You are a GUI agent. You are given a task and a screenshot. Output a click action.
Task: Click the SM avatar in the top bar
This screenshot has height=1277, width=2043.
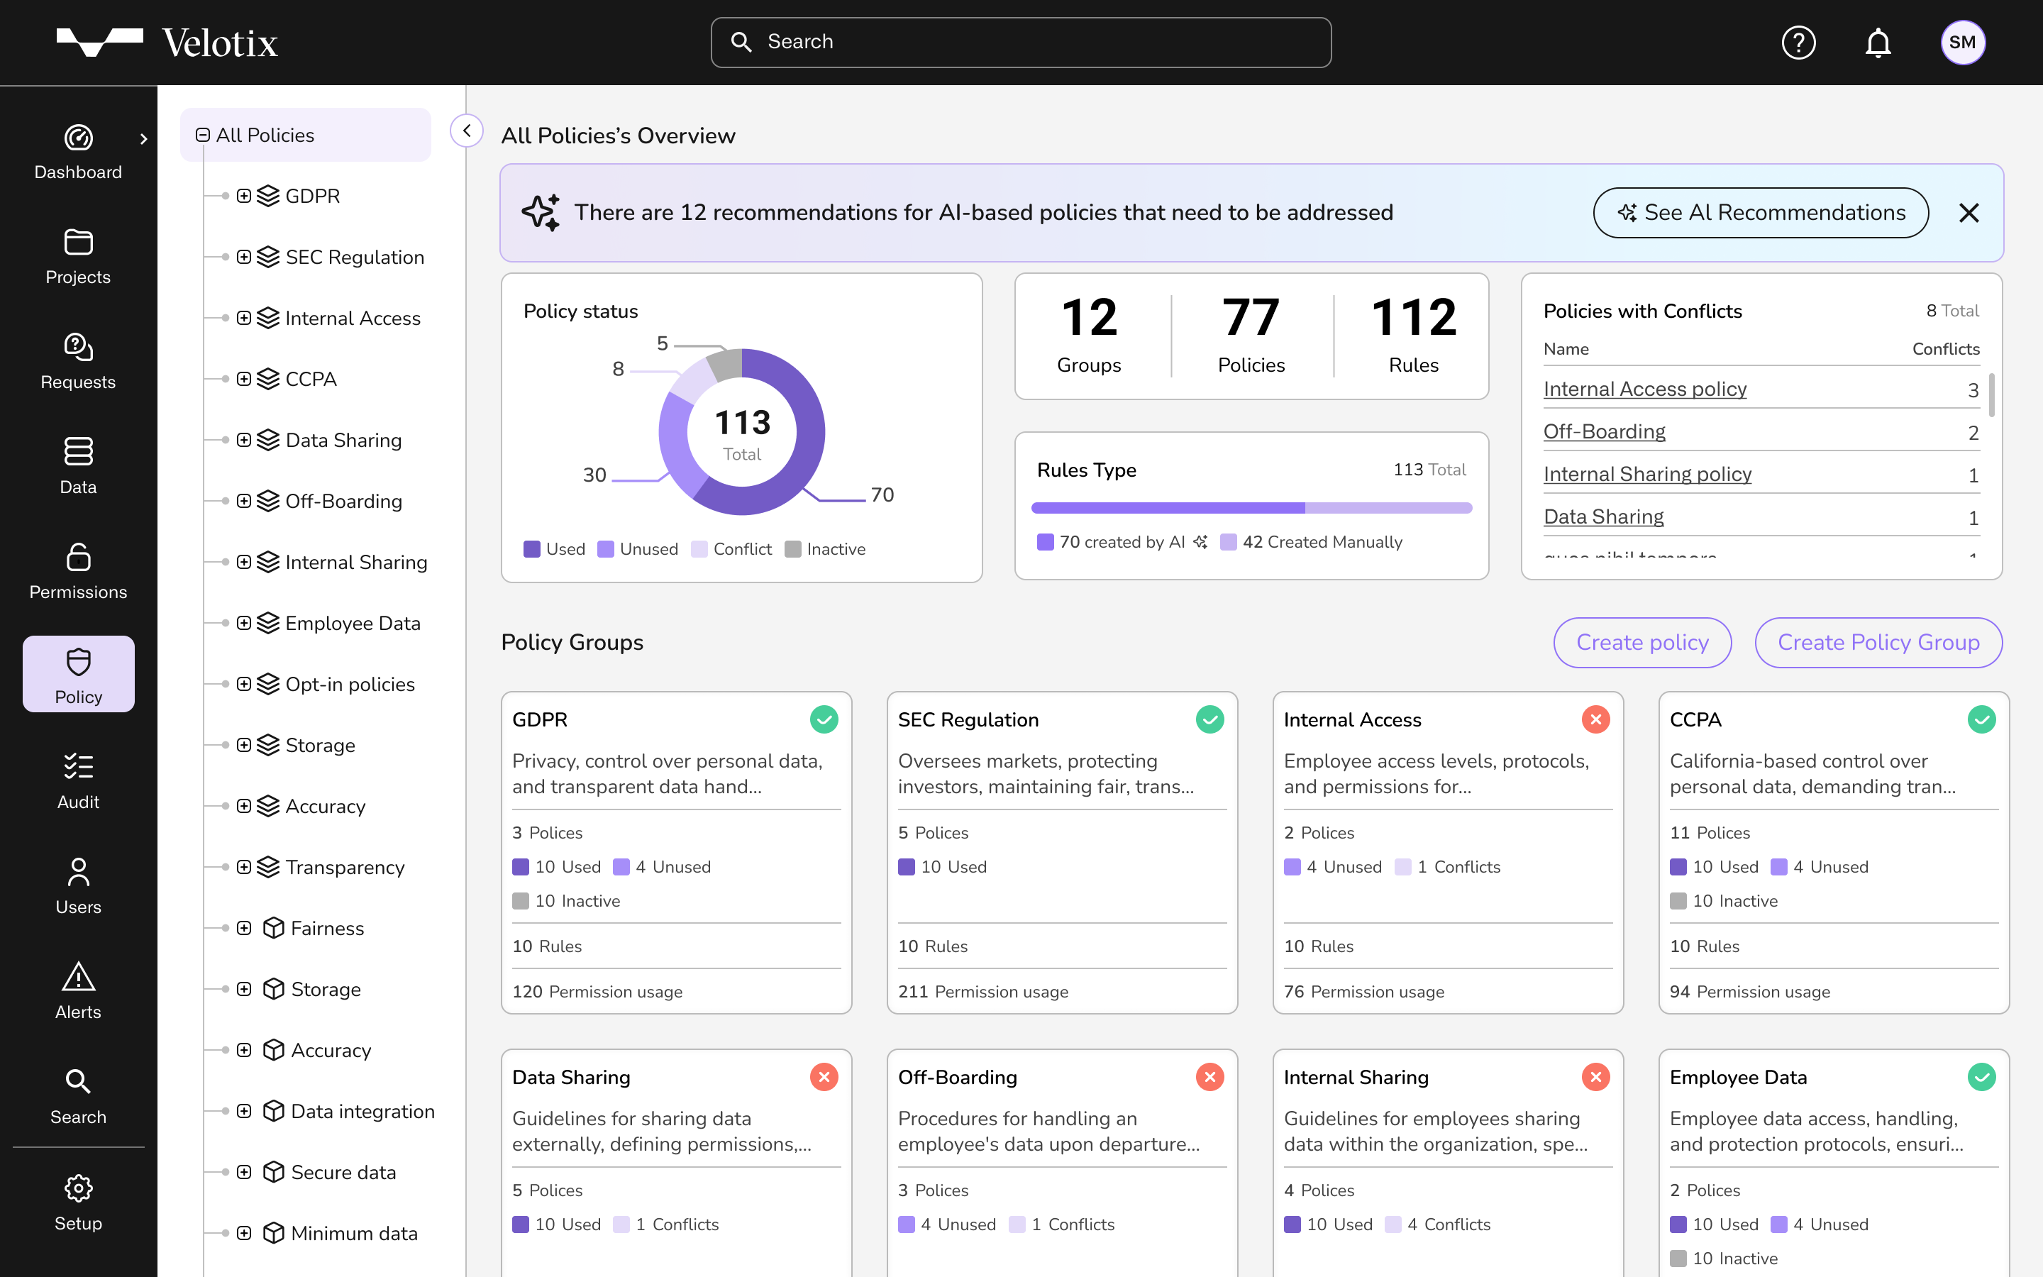click(x=1963, y=43)
